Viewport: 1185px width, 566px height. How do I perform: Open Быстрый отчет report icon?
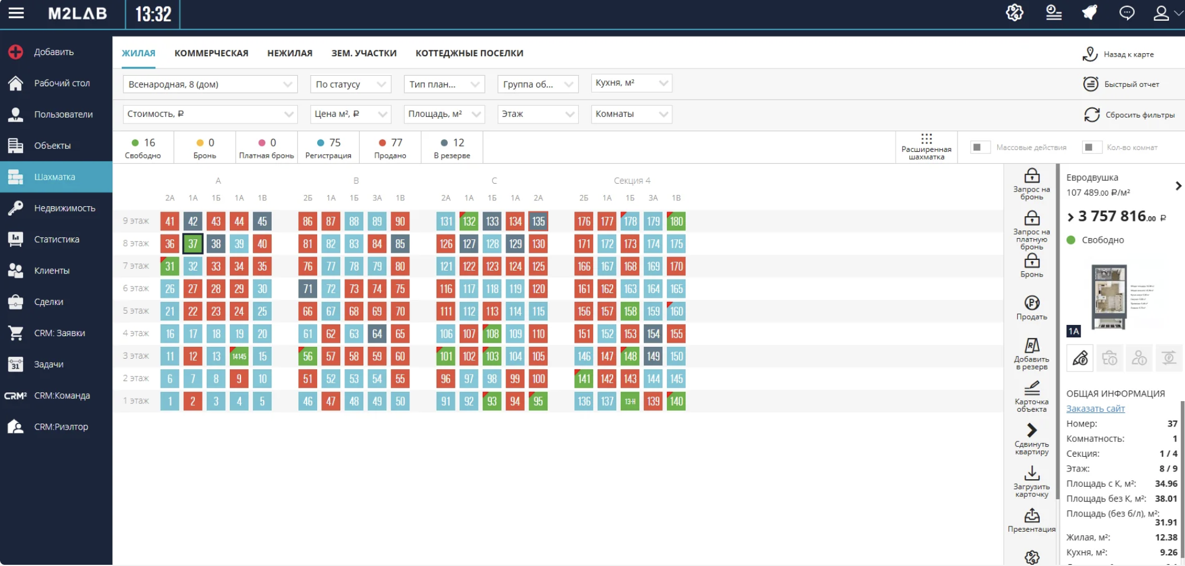[1090, 84]
